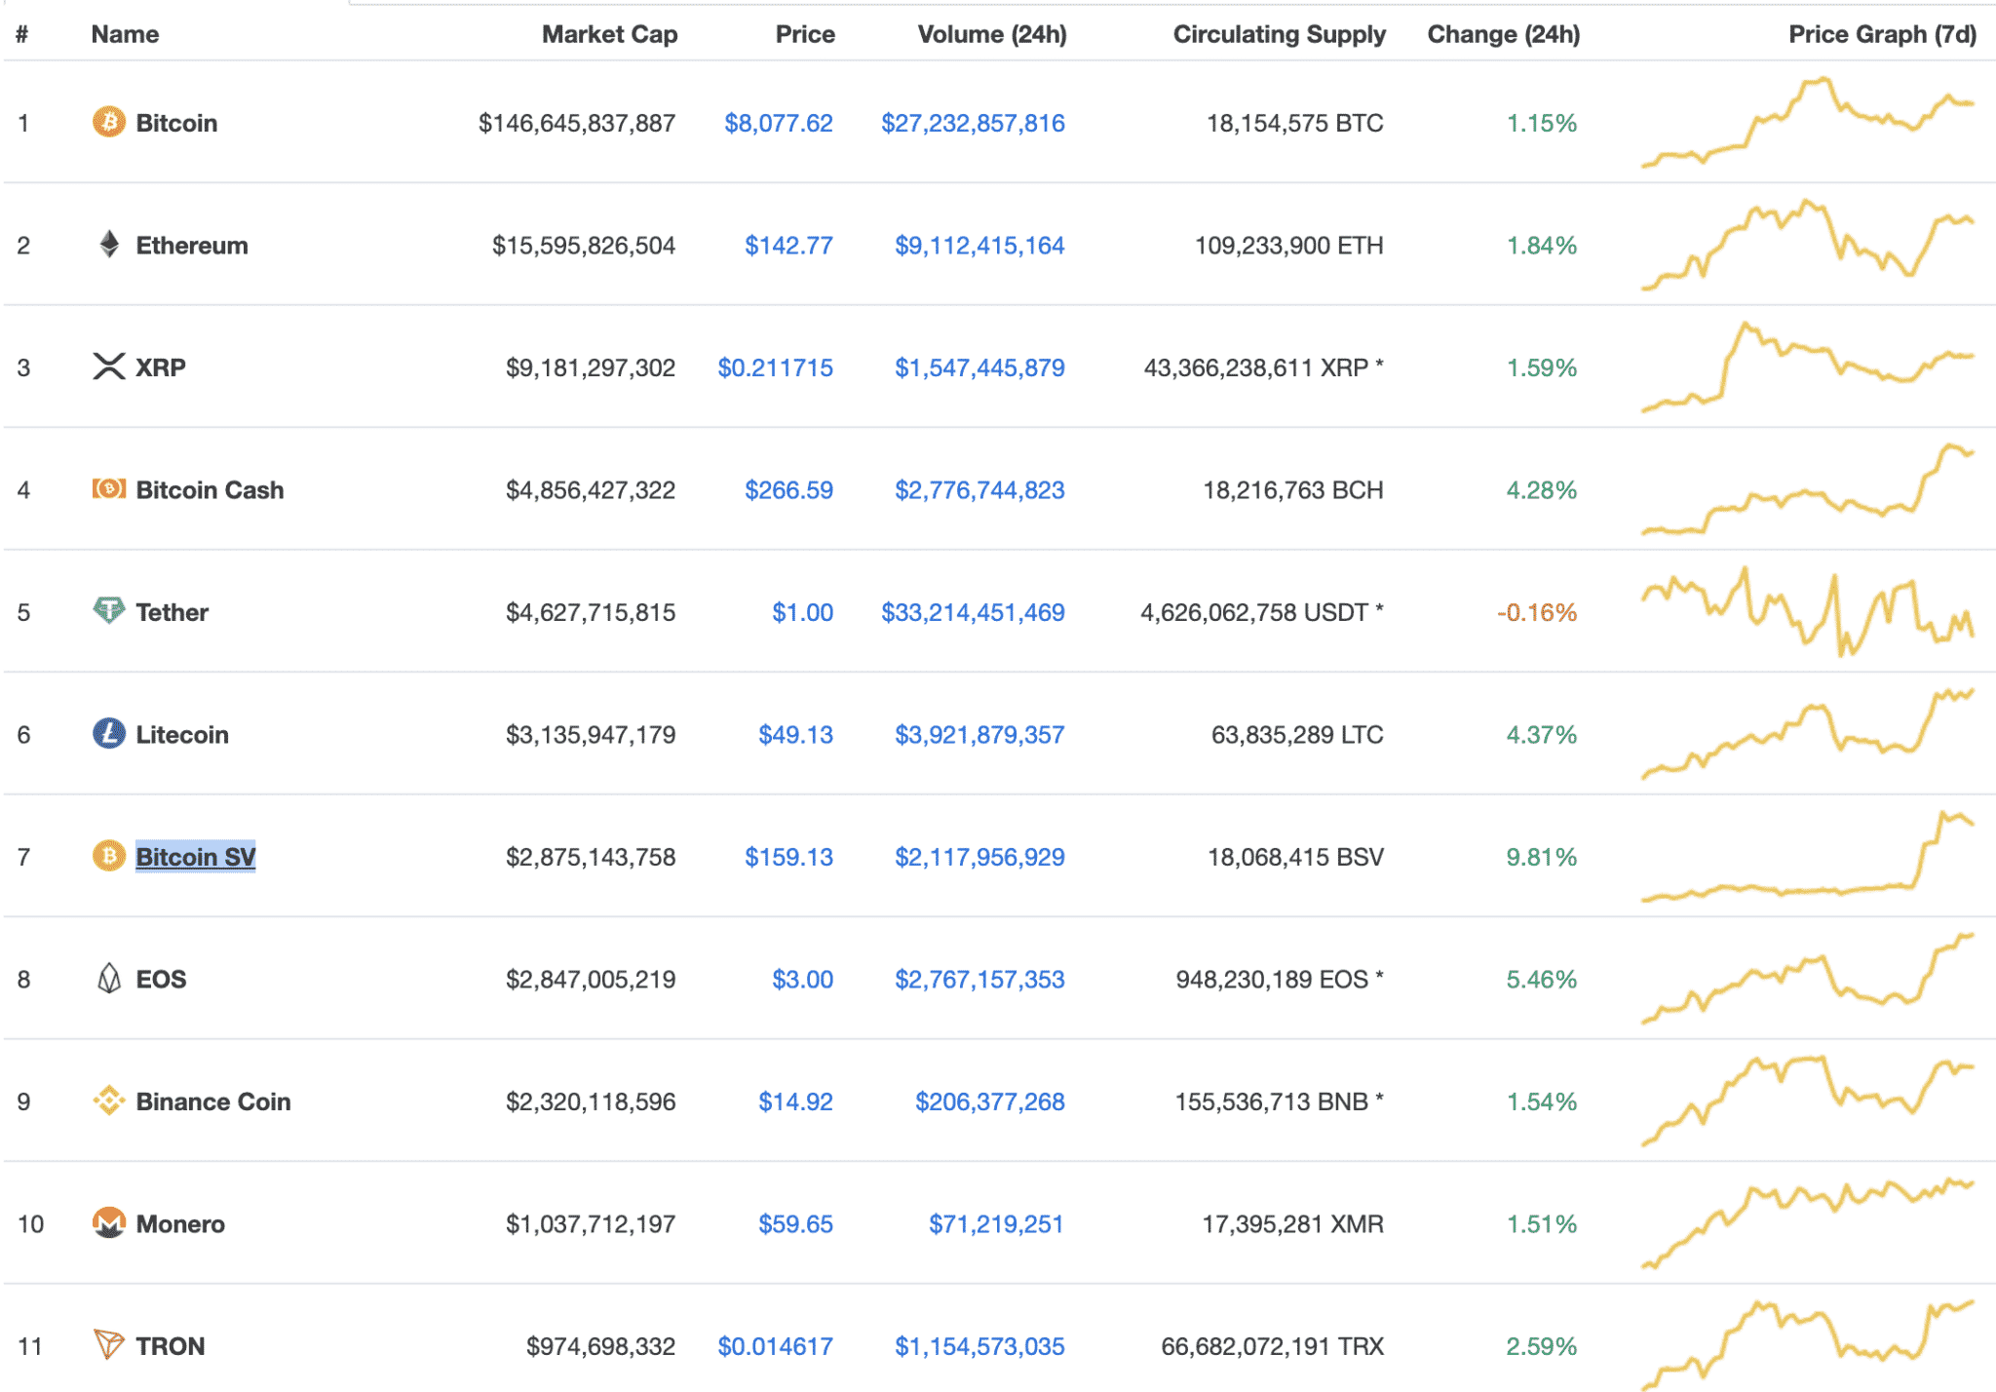Viewport: 1996px width, 1392px height.
Task: Open the highlighted Bitcoin SV link
Action: [195, 857]
